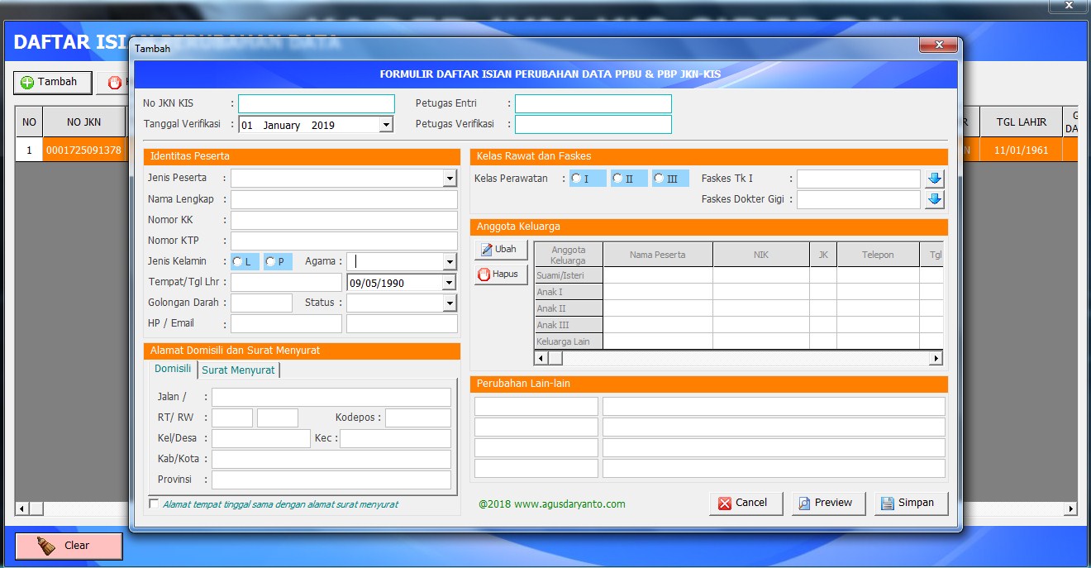Click blue arrow to pick Faskes Tk I
The height and width of the screenshot is (568, 1091).
934,177
